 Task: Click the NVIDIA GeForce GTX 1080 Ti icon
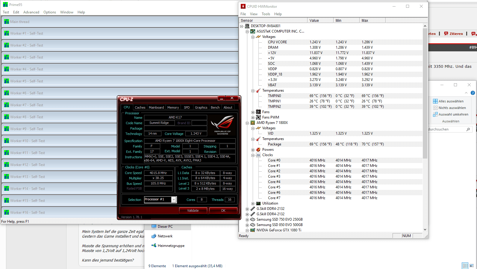[253, 230]
